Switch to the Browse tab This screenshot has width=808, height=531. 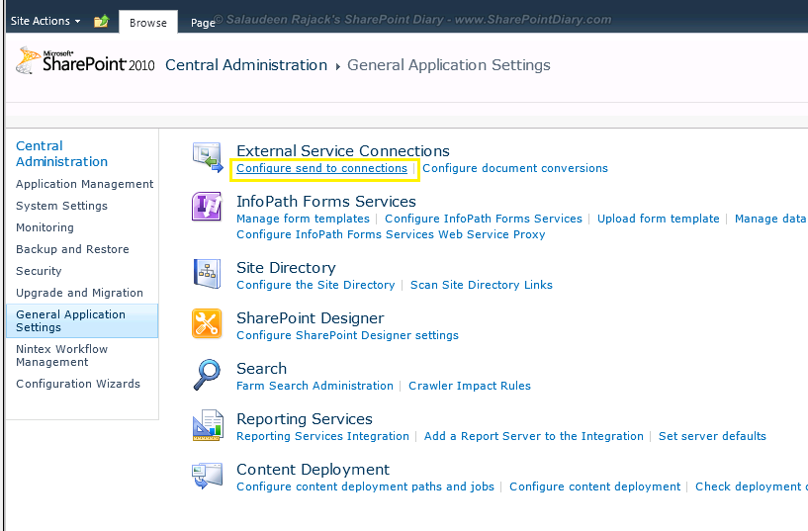click(x=148, y=23)
